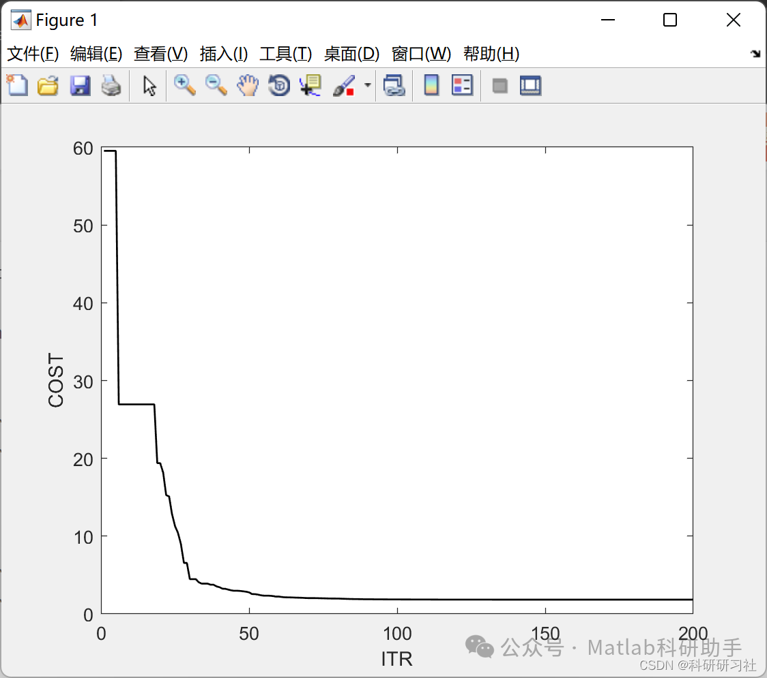Viewport: 767px width, 678px height.
Task: Open the 文件(F) menu
Action: click(33, 54)
